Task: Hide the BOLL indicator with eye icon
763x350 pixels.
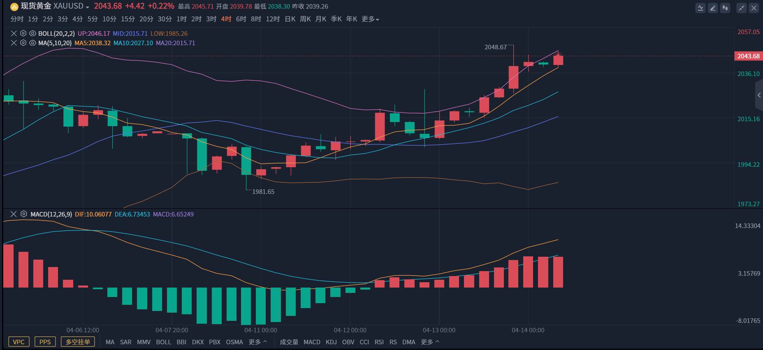Action: click(x=32, y=33)
